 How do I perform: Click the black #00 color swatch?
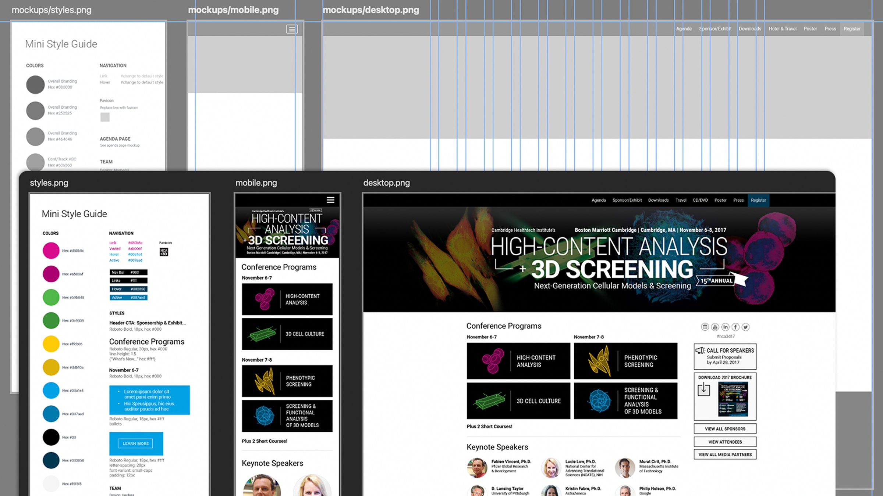[x=51, y=437]
